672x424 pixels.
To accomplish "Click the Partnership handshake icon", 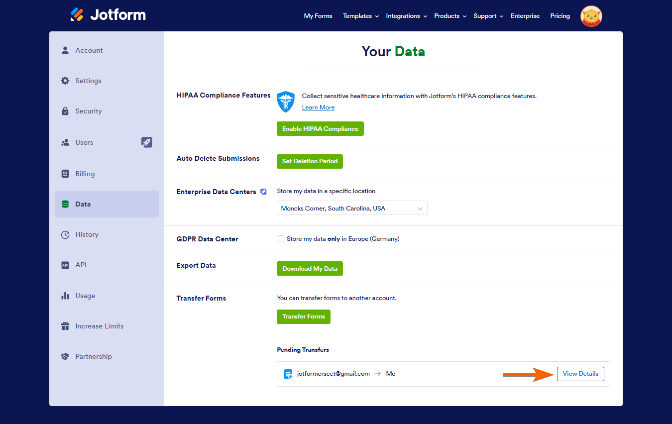I will [65, 356].
